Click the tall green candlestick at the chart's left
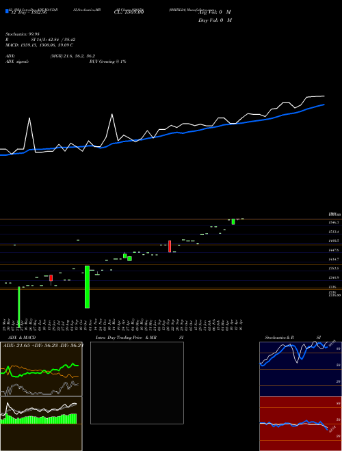This screenshot has height=451, width=342. click(19, 307)
